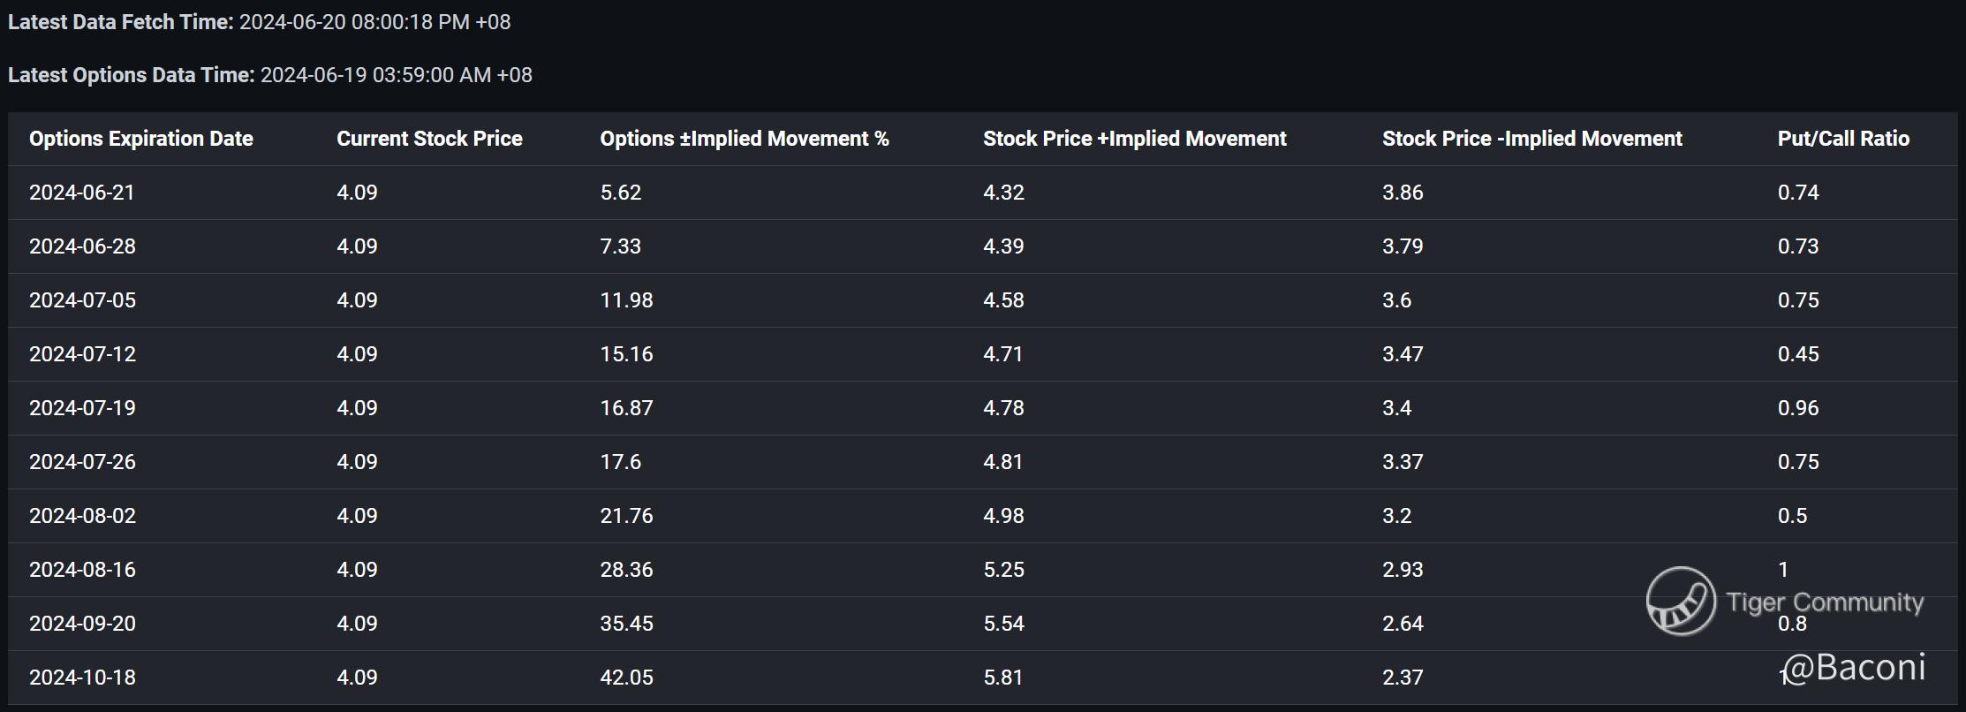Viewport: 1966px width, 712px height.
Task: Select the 2024-06-21 expiration date row
Action: 82,193
